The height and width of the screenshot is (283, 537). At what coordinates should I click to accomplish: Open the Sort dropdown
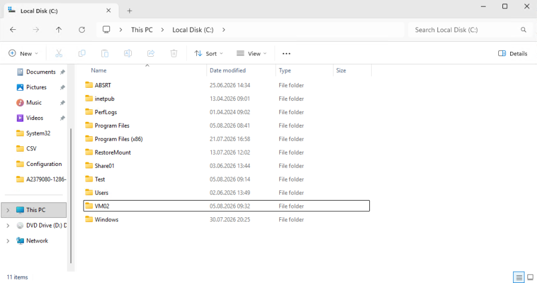tap(209, 54)
